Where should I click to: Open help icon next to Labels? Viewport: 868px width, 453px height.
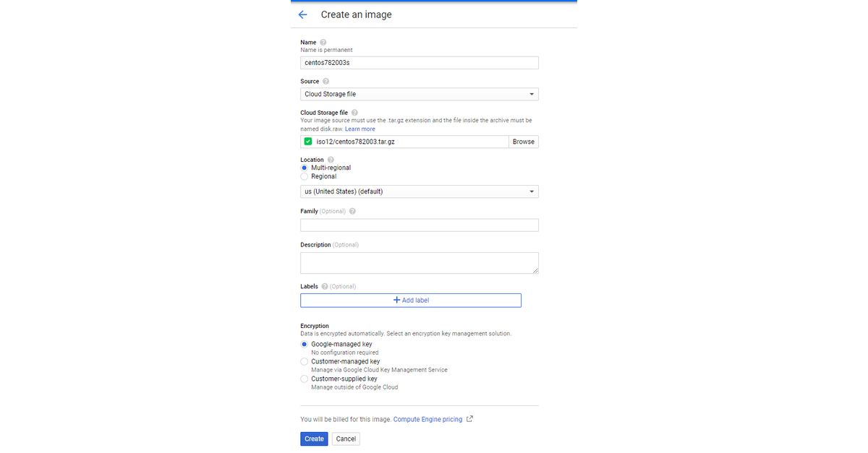(x=325, y=286)
